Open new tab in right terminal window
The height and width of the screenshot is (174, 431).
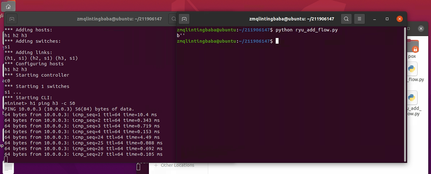[x=184, y=19]
